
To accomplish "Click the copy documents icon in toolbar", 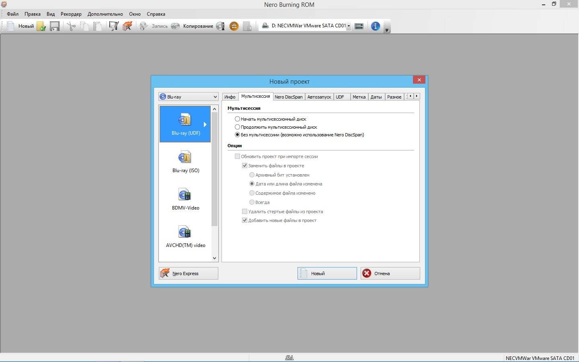I will [84, 26].
